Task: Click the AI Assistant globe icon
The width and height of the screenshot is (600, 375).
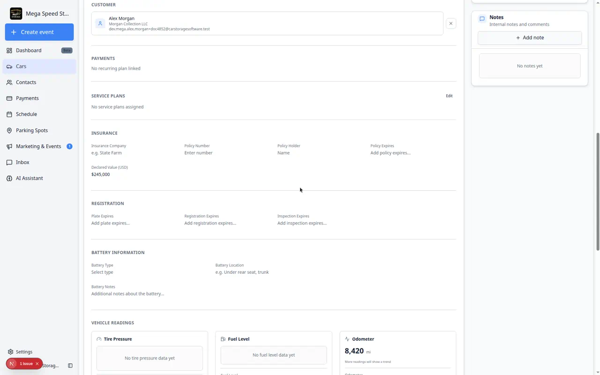Action: pos(9,178)
